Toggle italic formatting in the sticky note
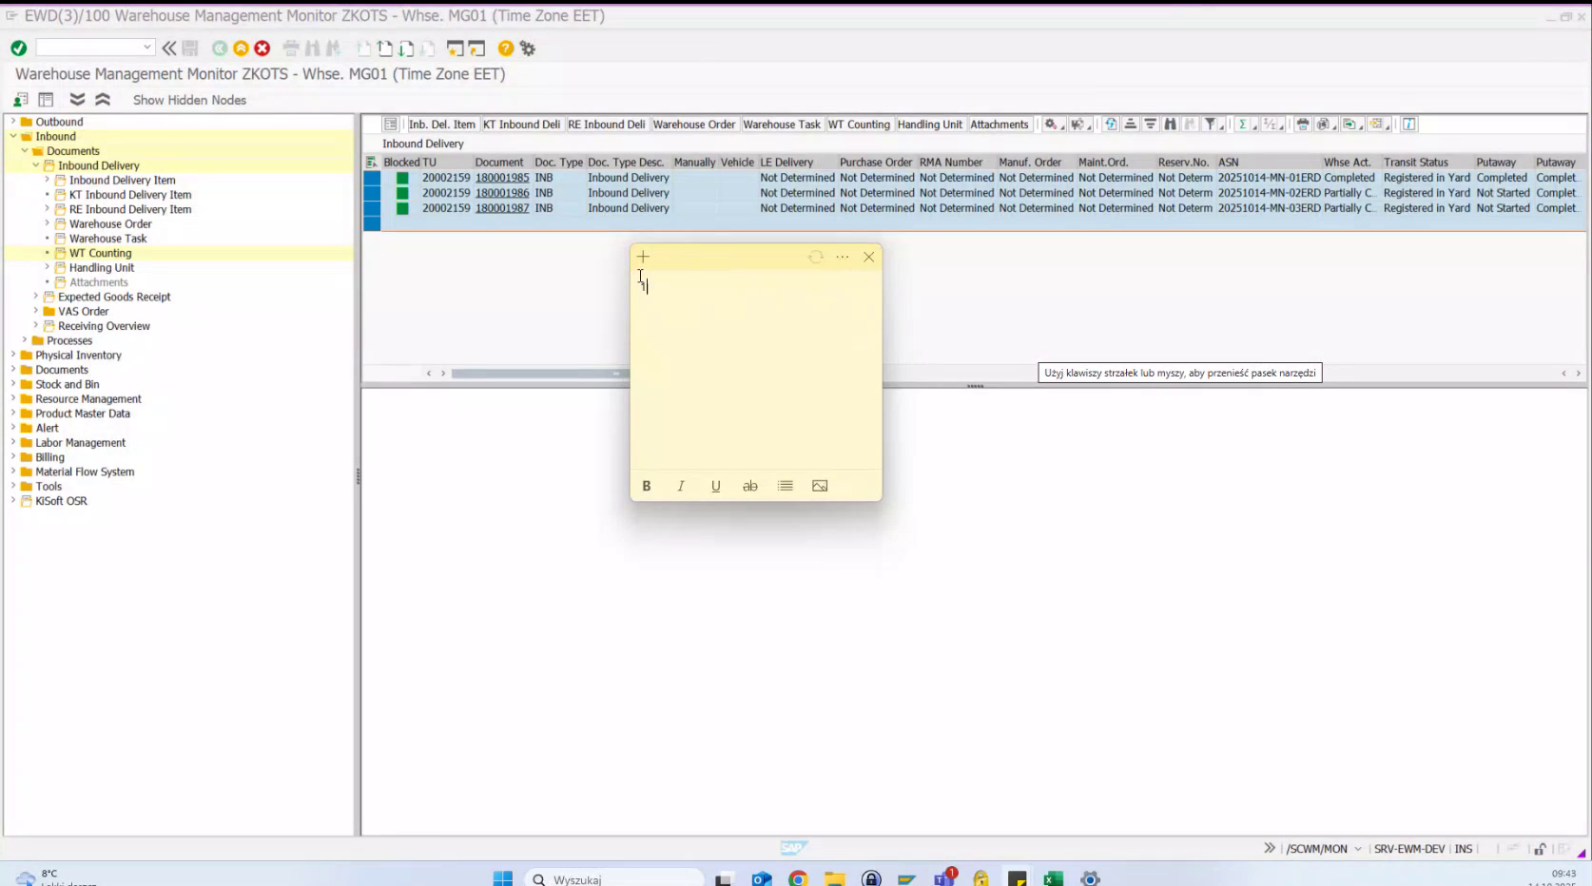The width and height of the screenshot is (1592, 886). [x=680, y=486]
